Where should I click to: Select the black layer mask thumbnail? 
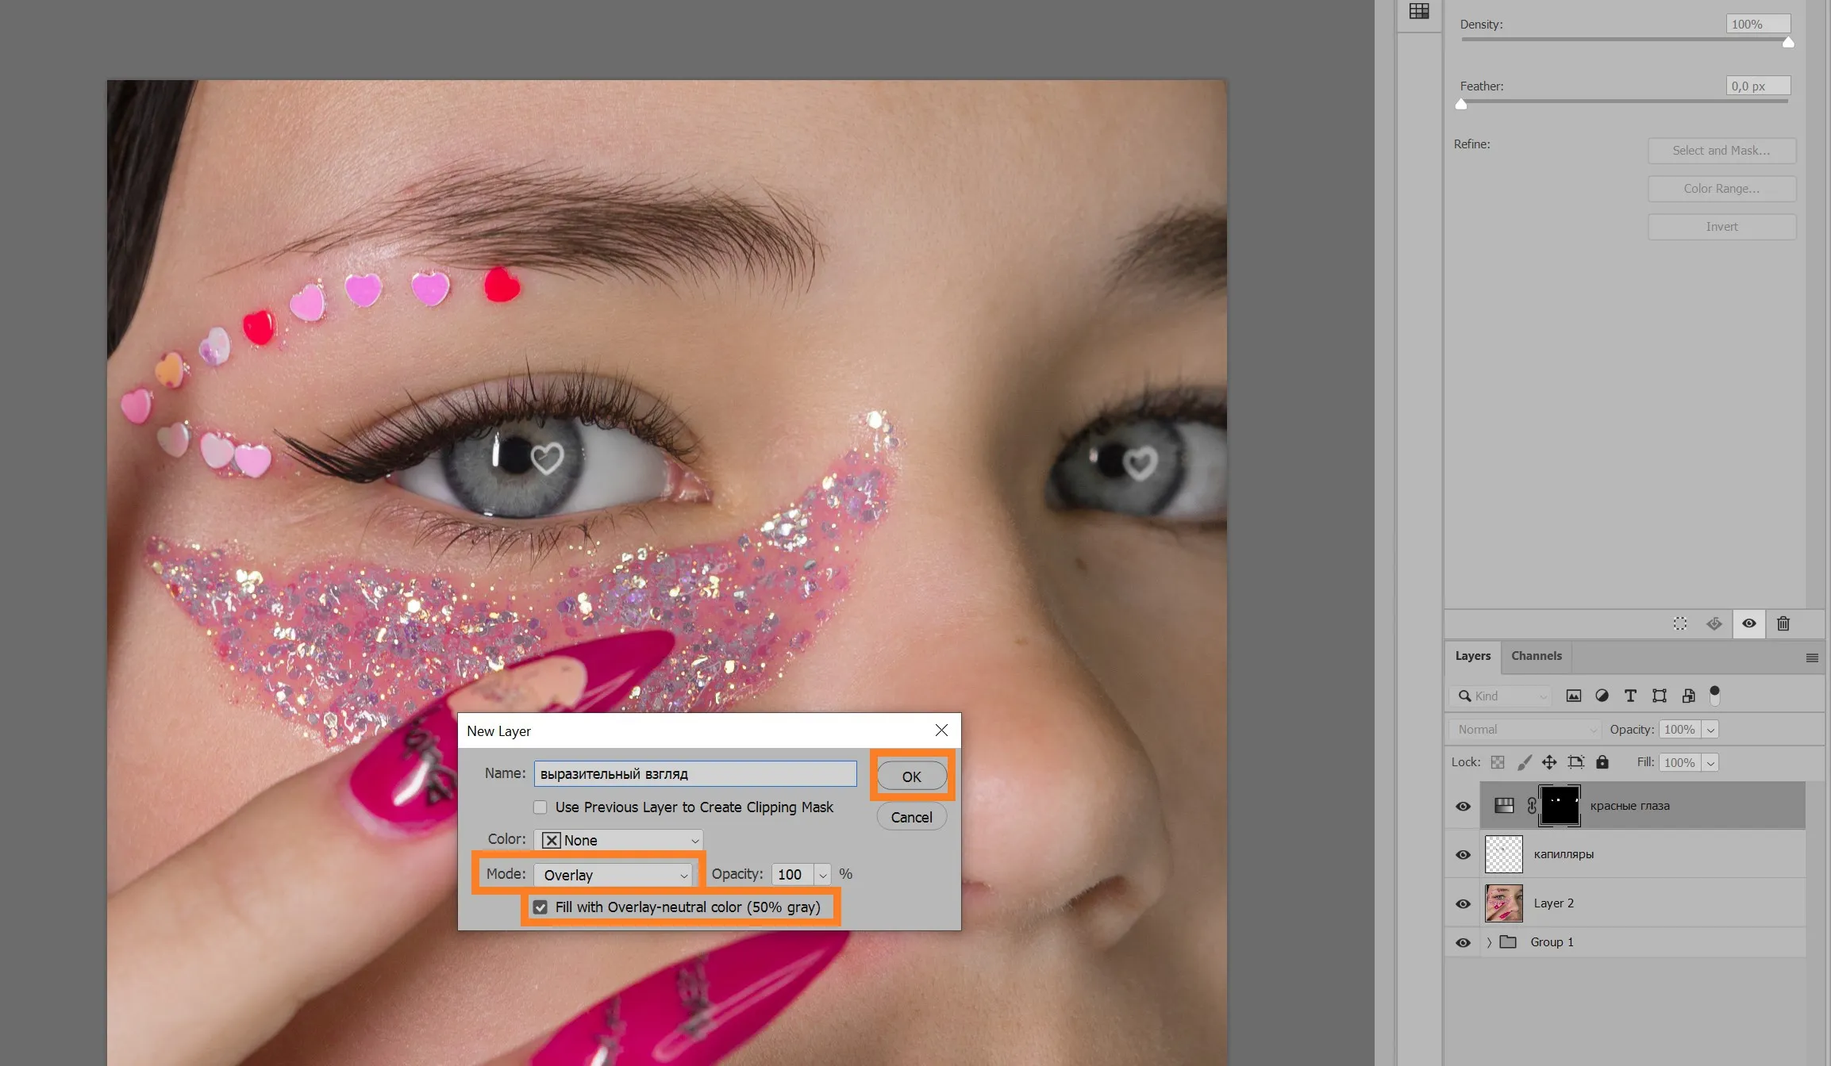tap(1560, 806)
